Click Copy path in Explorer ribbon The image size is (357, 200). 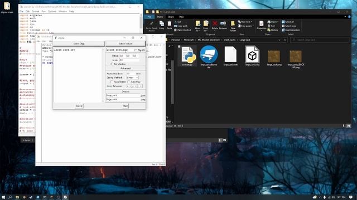point(181,26)
